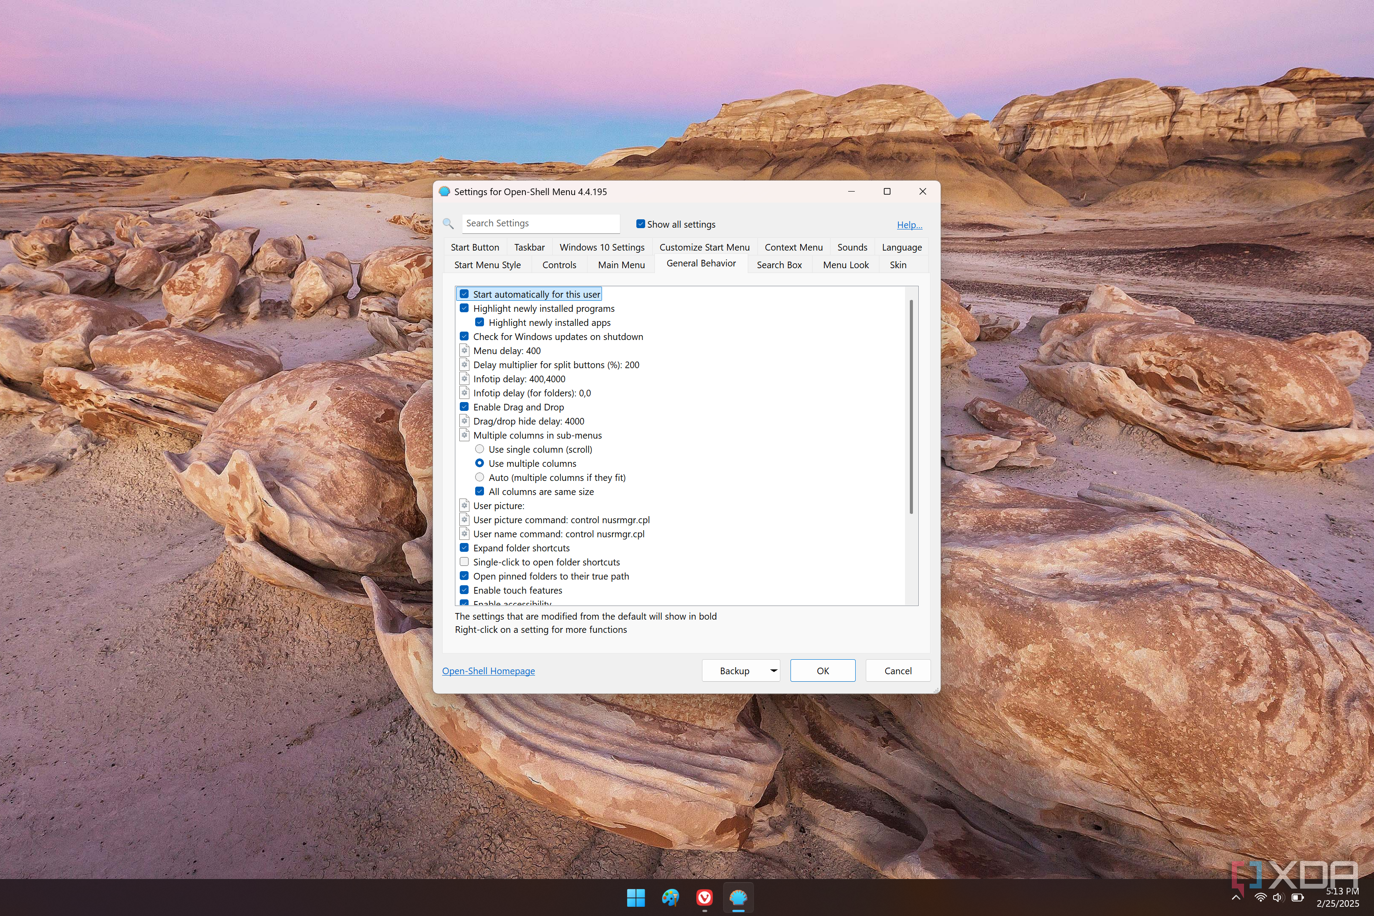This screenshot has width=1374, height=916.
Task: Toggle Show all settings checkbox
Action: click(x=640, y=224)
